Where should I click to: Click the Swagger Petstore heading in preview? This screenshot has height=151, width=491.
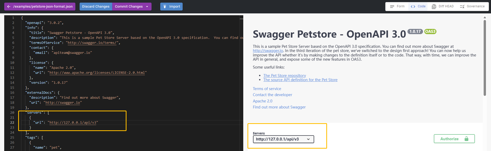[329, 34]
